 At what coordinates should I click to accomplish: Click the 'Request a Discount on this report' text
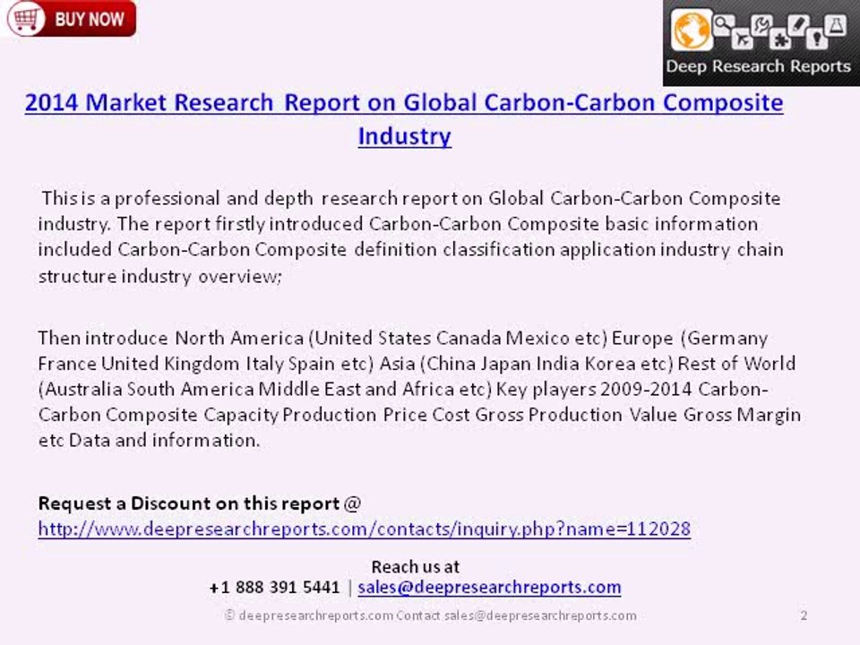pos(189,503)
